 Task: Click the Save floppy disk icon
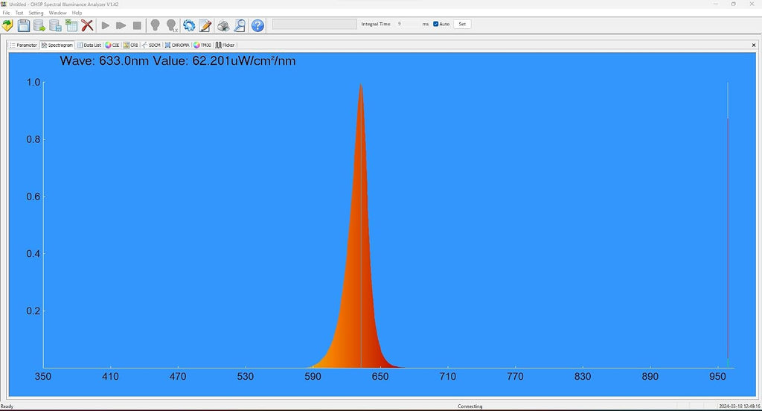click(x=23, y=25)
